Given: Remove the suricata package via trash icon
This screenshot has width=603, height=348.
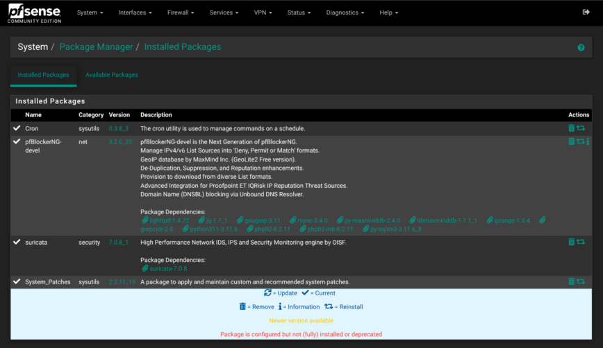Looking at the screenshot, I should 572,242.
